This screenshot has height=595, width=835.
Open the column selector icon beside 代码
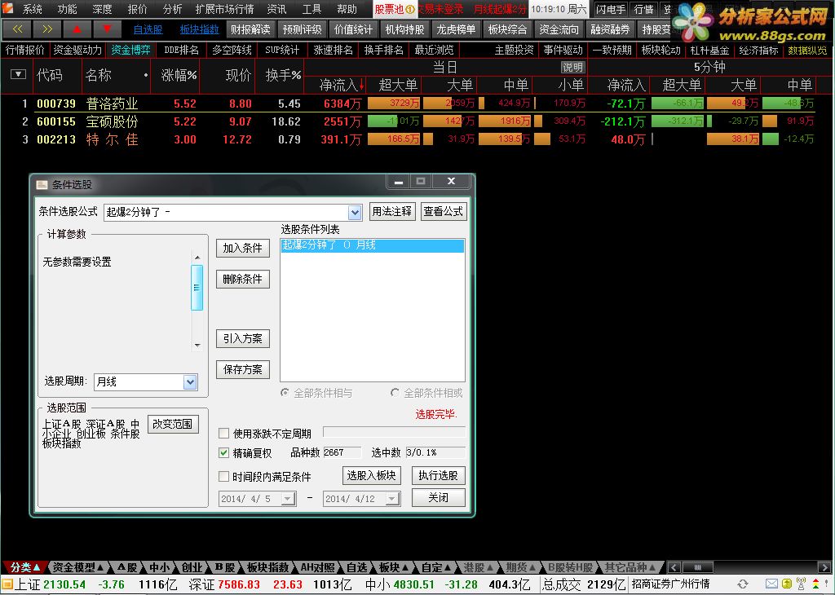pyautogui.click(x=18, y=74)
